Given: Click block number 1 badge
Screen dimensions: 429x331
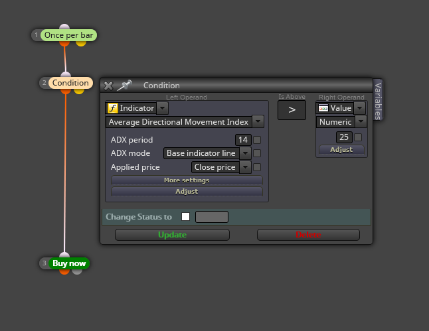Looking at the screenshot, I should [x=36, y=35].
